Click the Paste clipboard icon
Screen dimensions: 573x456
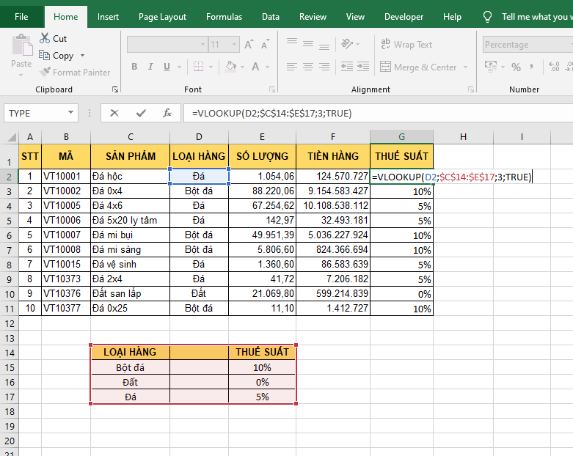coord(22,45)
